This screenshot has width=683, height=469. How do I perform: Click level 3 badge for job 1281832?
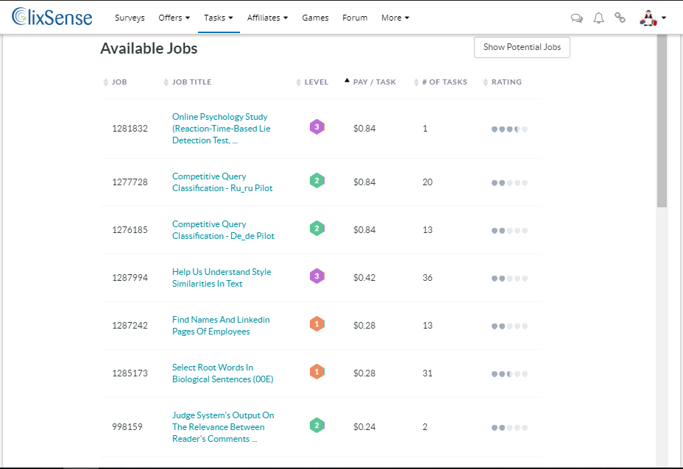coord(317,126)
